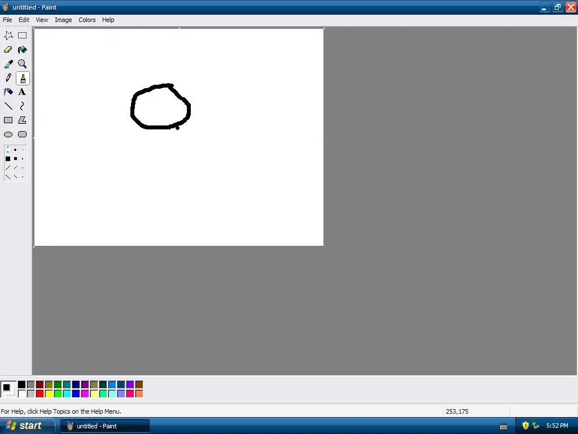Choose the bright green palette swatch
The height and width of the screenshot is (434, 578).
point(58,394)
